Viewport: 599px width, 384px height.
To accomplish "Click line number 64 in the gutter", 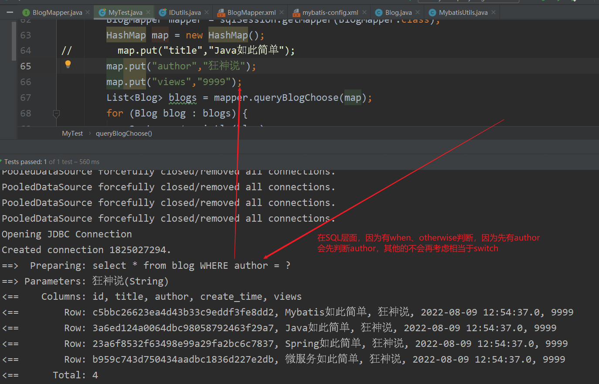I will tap(26, 51).
